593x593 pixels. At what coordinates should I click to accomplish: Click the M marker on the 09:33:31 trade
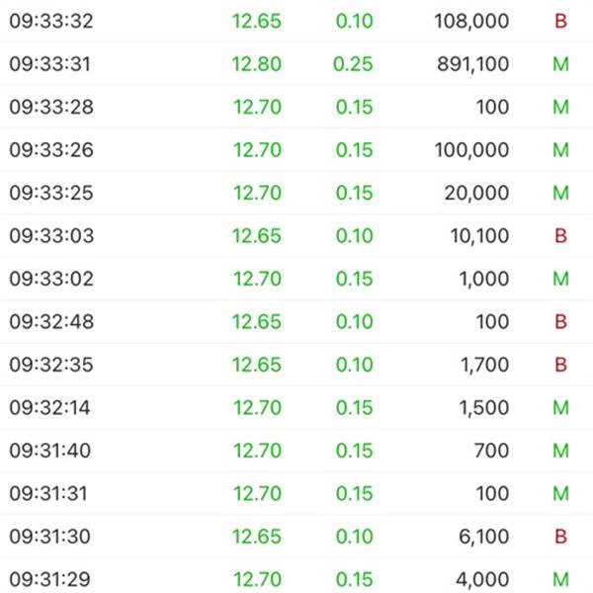[560, 64]
